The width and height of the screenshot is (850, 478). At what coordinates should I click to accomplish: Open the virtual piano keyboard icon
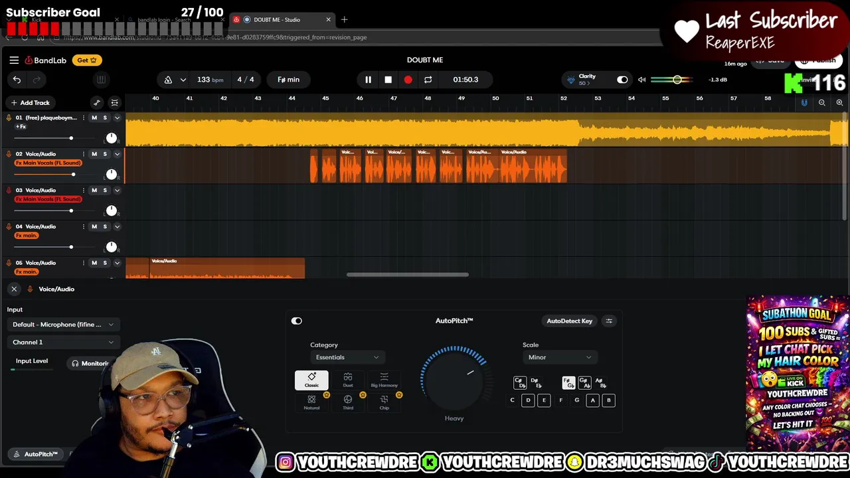pyautogui.click(x=101, y=80)
